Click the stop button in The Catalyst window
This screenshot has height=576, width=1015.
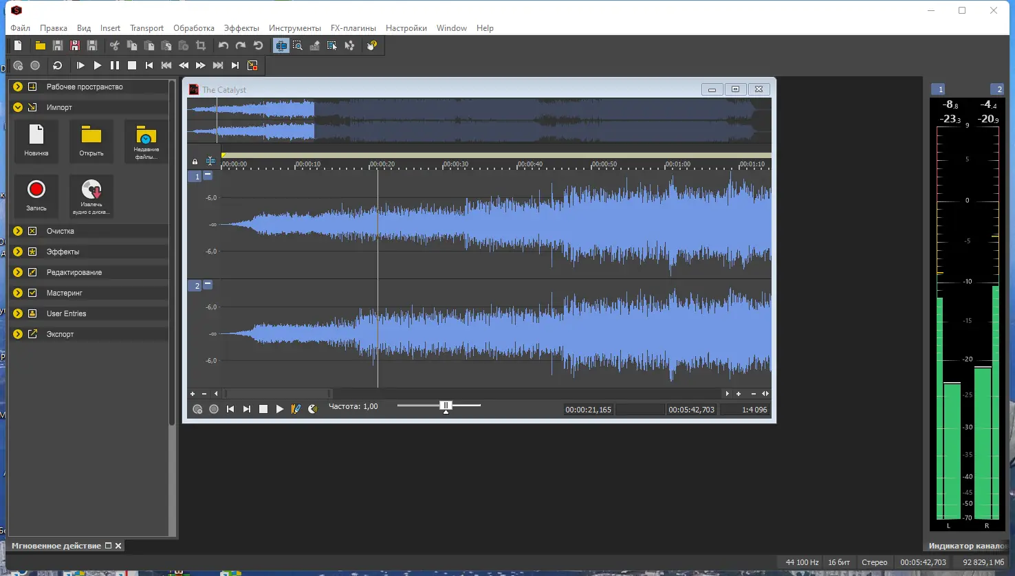(x=263, y=409)
